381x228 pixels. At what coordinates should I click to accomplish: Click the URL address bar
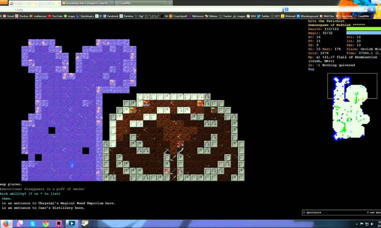141,9
